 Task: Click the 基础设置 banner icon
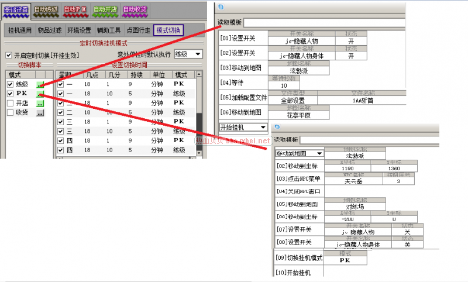point(15,9)
